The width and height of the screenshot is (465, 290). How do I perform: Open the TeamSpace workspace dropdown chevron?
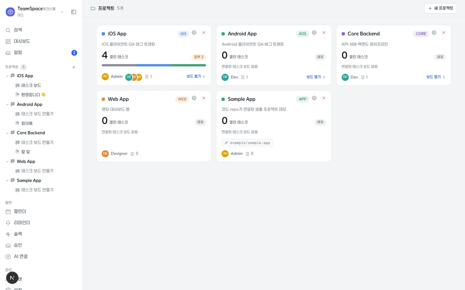(x=62, y=12)
